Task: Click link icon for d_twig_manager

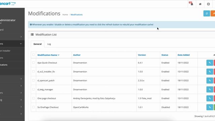Action: 210,89
